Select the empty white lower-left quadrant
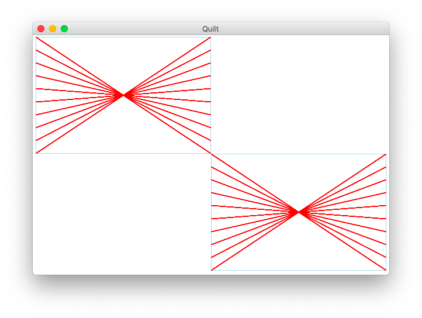The width and height of the screenshot is (422, 318). coord(123,213)
